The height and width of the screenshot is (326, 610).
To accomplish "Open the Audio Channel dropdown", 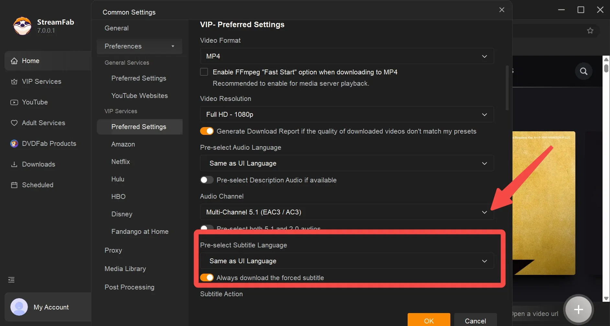I will pyautogui.click(x=347, y=212).
